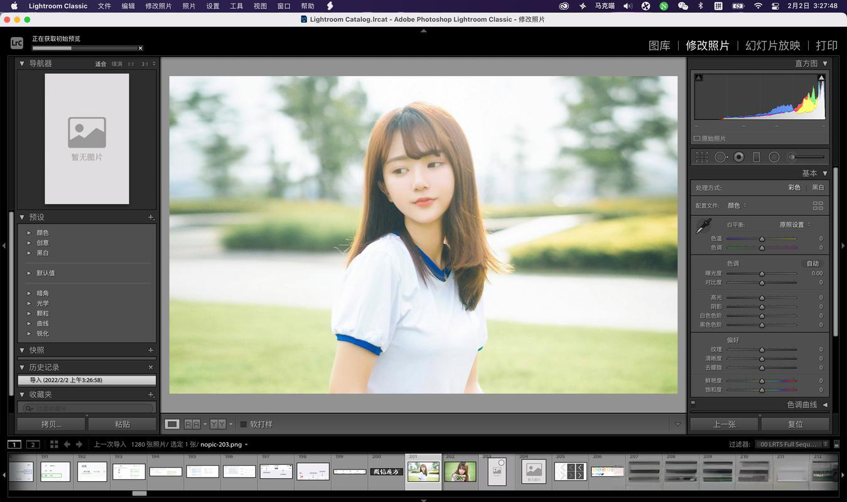Enable the 软打样 soft proofing checkbox
Screen dimensions: 847x502
(244, 424)
